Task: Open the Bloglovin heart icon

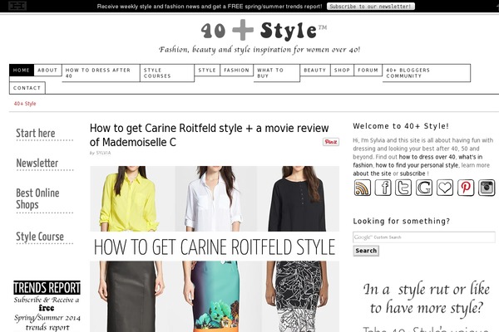Action: [445, 188]
